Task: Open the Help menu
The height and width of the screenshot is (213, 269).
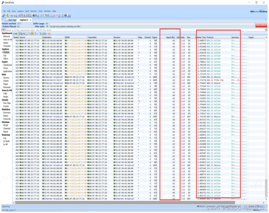Action: click(x=54, y=11)
